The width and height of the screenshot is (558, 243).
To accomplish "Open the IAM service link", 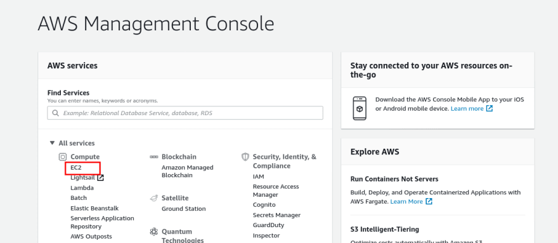I will coord(258,176).
